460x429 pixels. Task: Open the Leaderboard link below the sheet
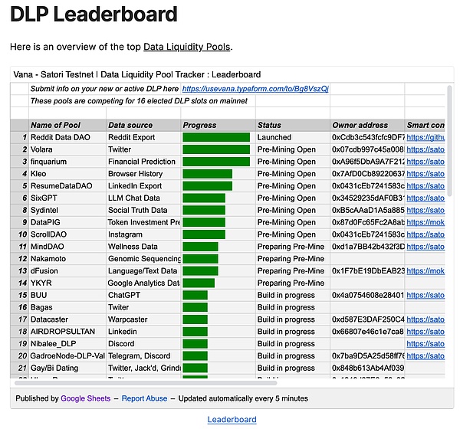[x=232, y=420]
